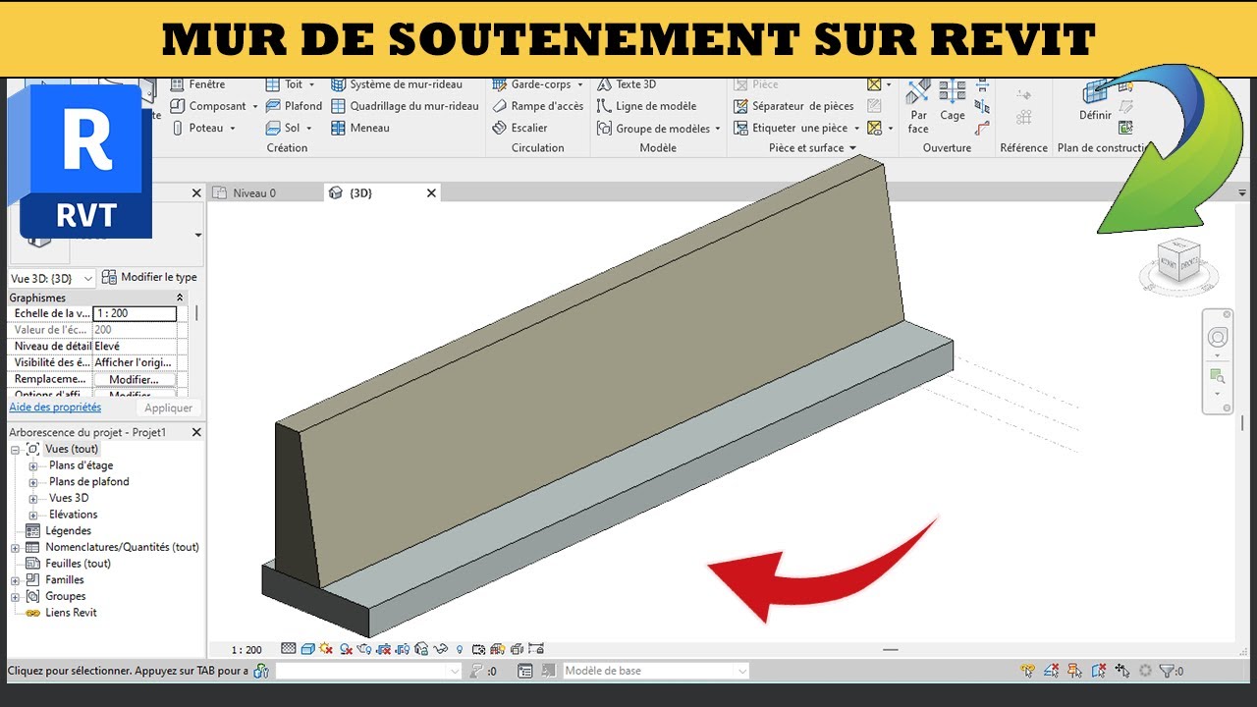Open visual style cube in view bar
This screenshot has height=707, width=1257.
point(308,649)
